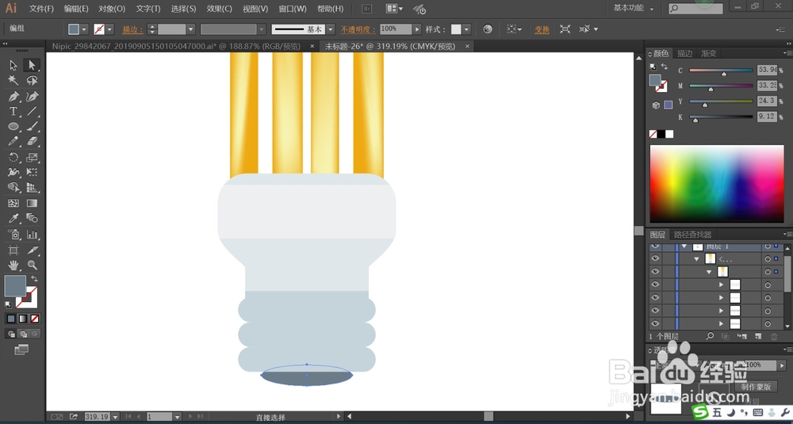This screenshot has height=424, width=793.
Task: Select the Lasso tool
Action: pyautogui.click(x=32, y=80)
